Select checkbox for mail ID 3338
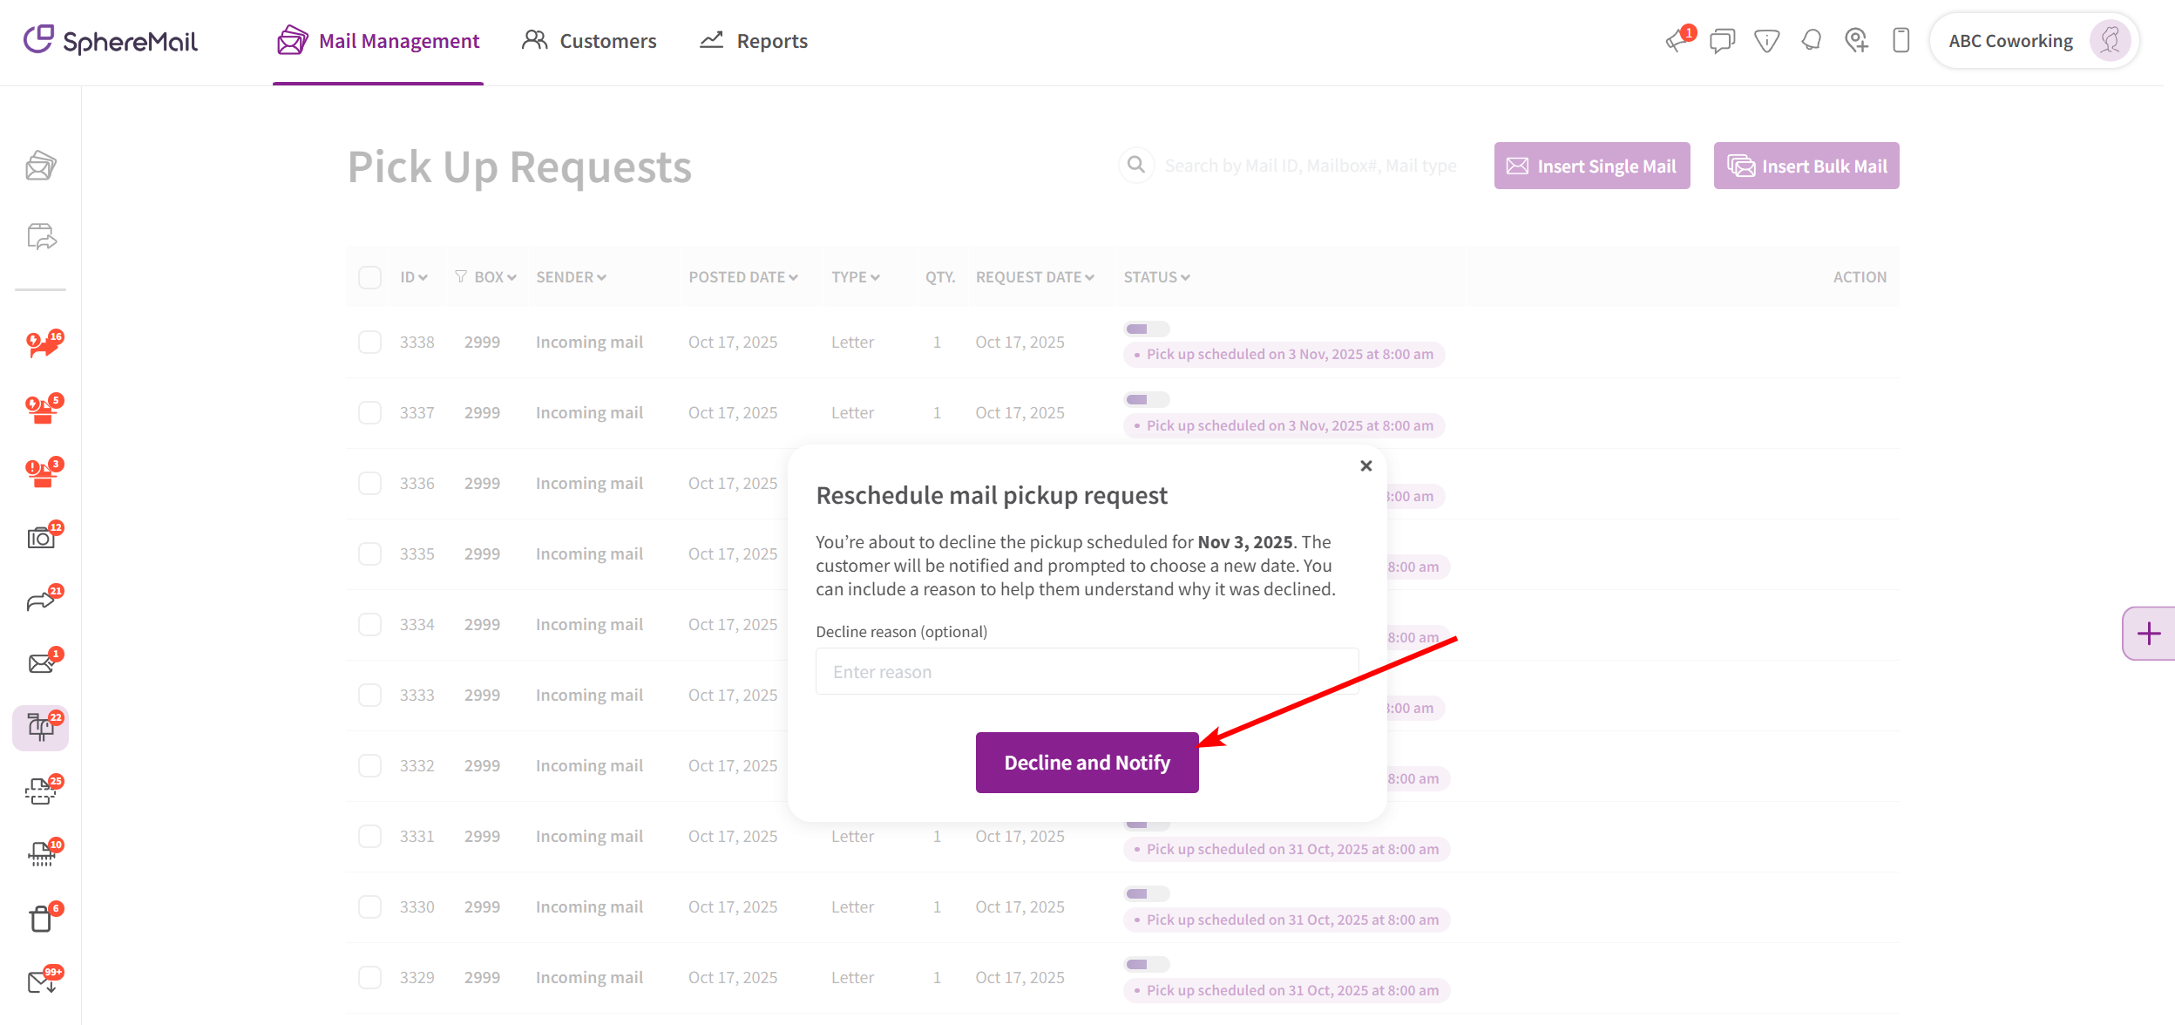Image resolution: width=2175 pixels, height=1025 pixels. [369, 342]
